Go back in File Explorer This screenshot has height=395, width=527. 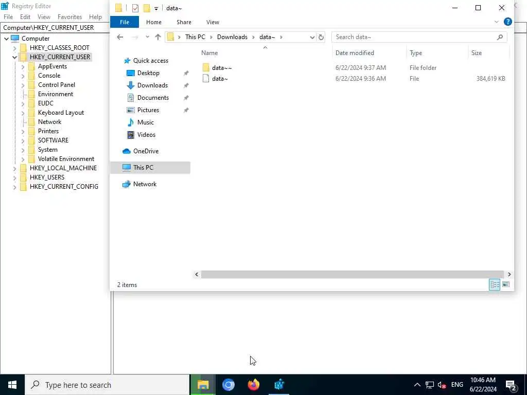(x=120, y=37)
